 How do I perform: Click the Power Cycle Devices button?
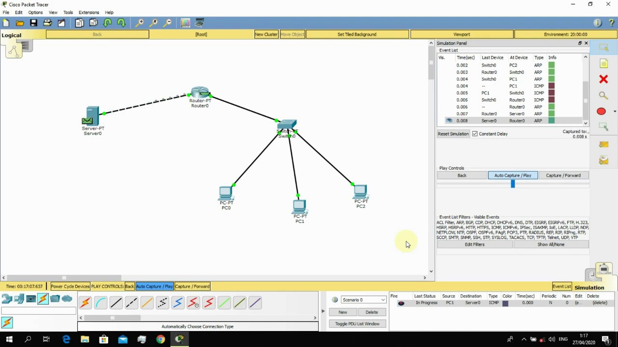(70, 286)
